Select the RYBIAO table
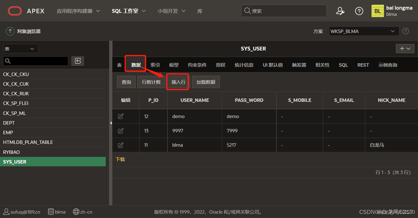Image resolution: width=418 pixels, height=218 pixels. (53, 152)
